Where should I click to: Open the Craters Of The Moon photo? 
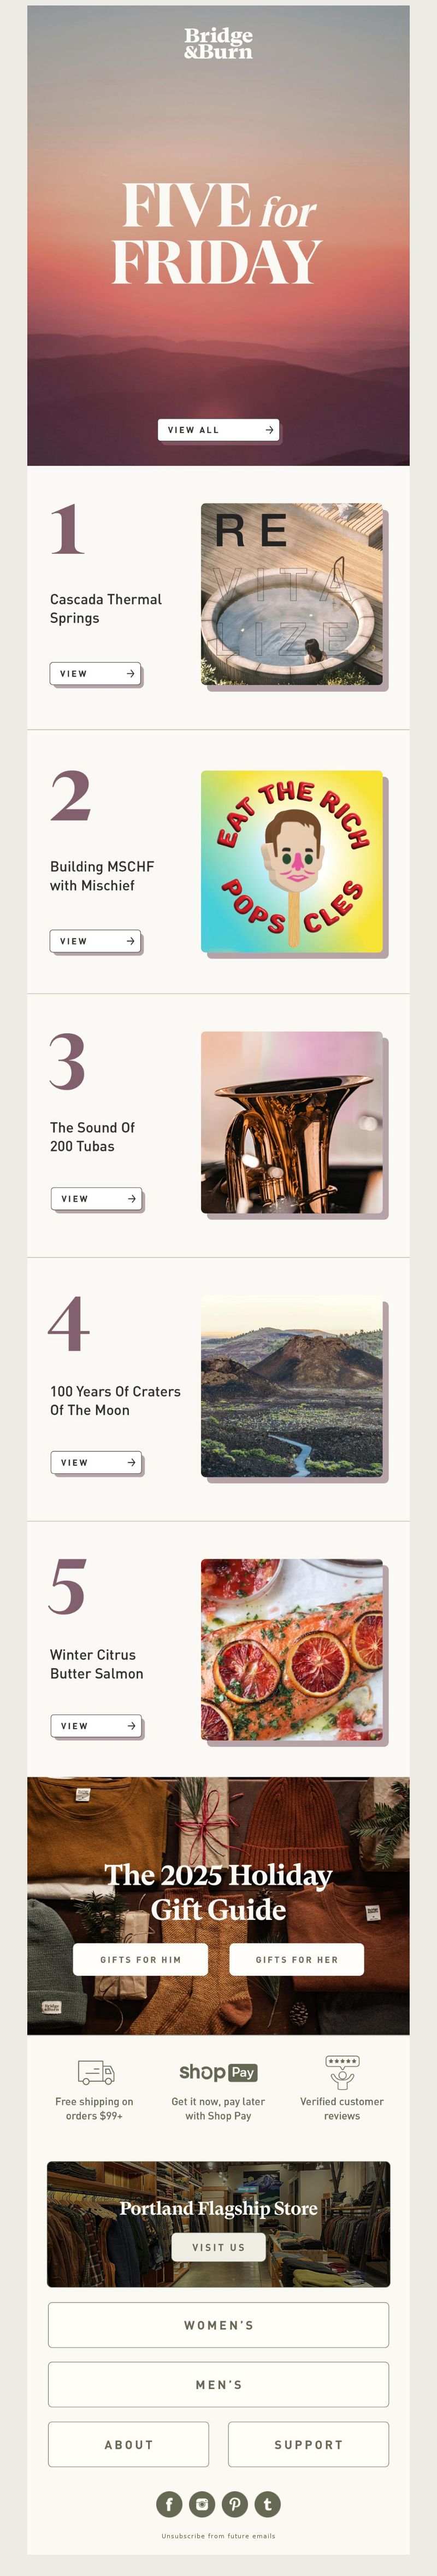coord(292,1386)
